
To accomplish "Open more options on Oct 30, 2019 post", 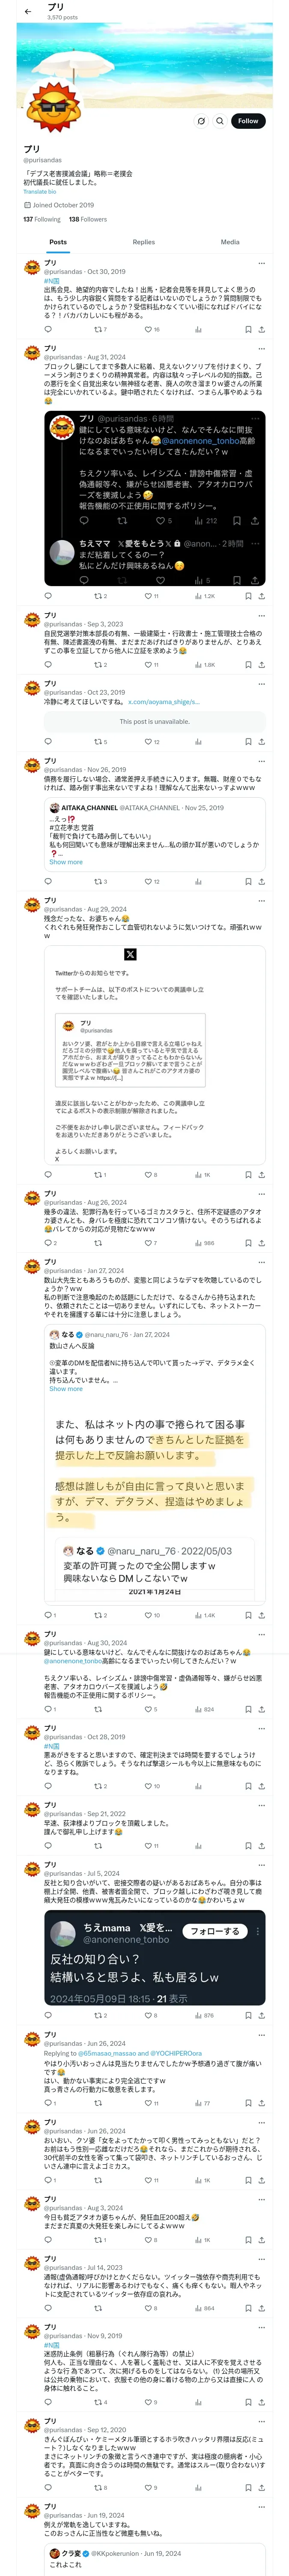I will tap(261, 264).
